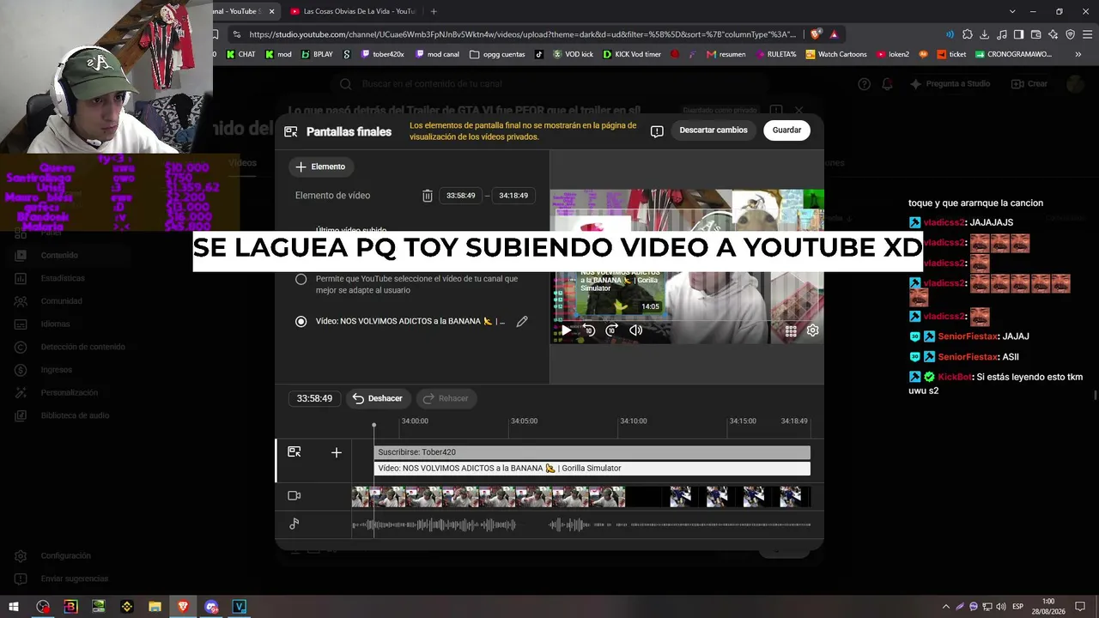Open the RULETA% bookmark
1099x618 pixels.
click(776, 54)
